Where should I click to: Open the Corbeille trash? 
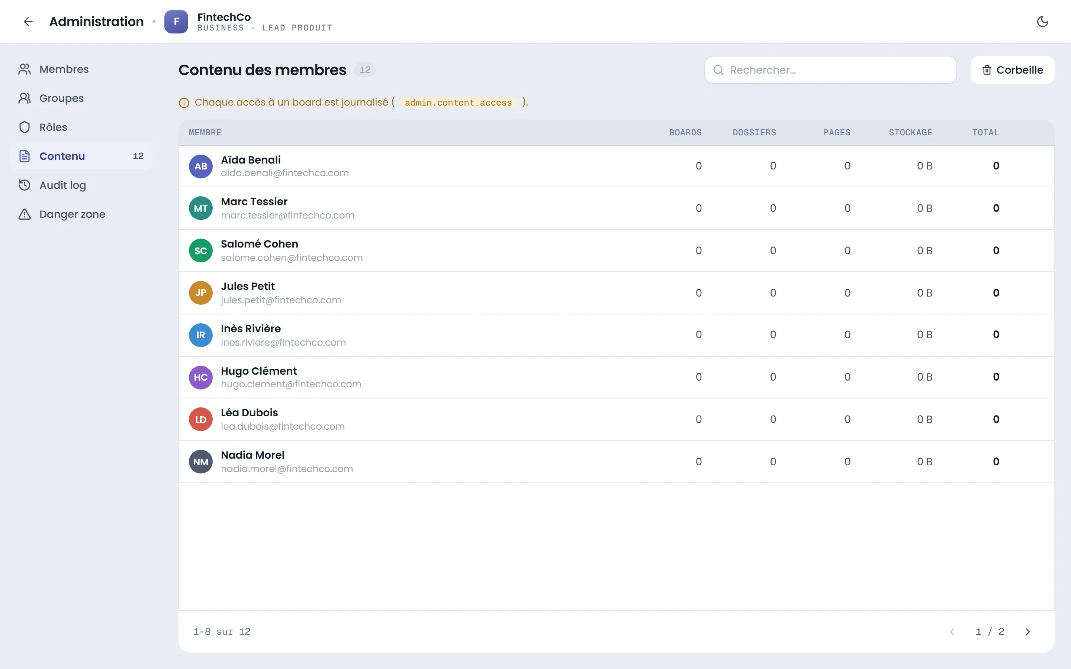coord(1012,70)
